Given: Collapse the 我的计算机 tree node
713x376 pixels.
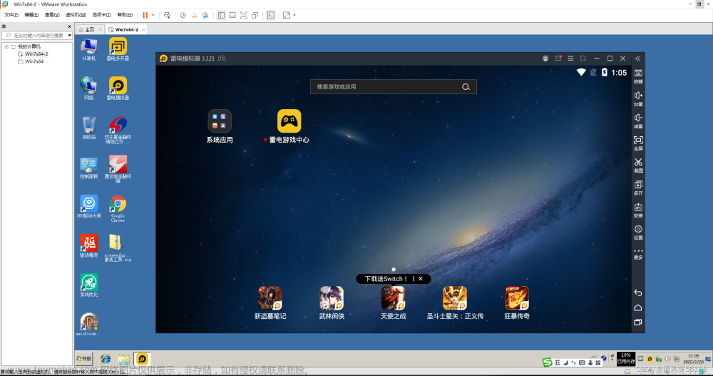Looking at the screenshot, I should tap(6, 46).
